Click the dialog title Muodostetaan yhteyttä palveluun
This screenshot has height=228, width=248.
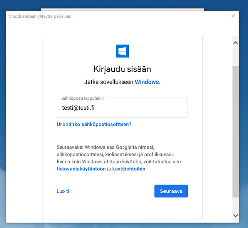click(40, 16)
